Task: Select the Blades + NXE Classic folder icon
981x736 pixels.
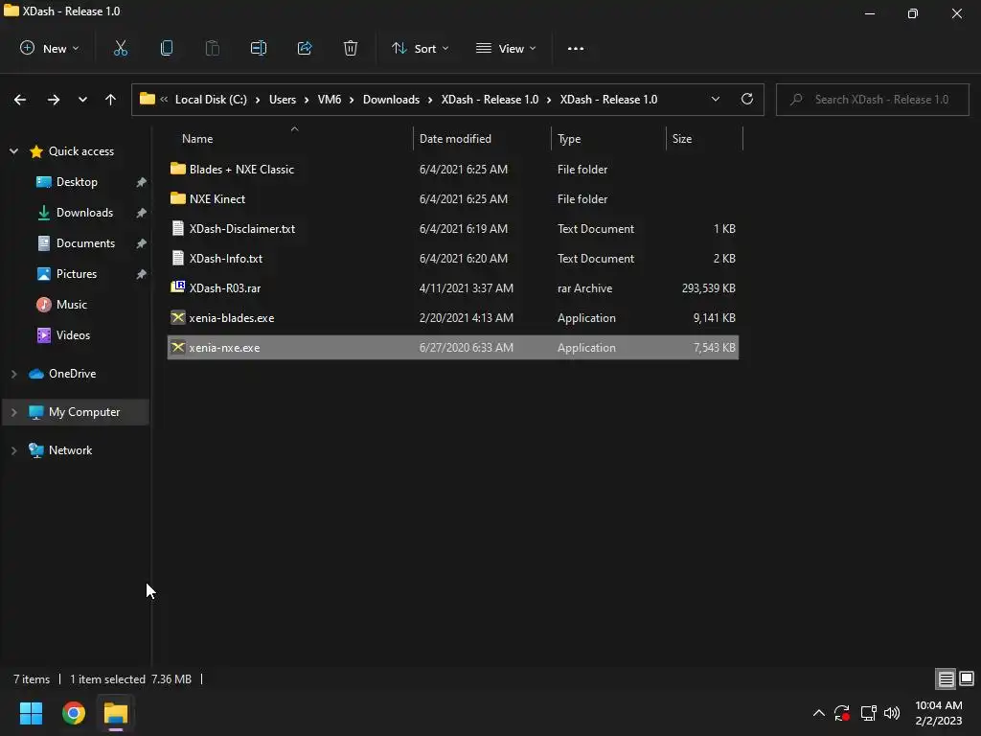Action: click(177, 169)
